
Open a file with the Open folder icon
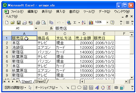13,23
